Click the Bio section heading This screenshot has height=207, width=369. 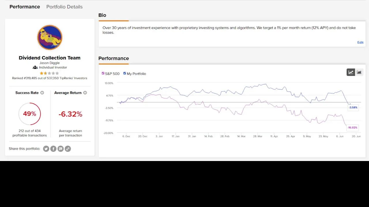pos(102,15)
